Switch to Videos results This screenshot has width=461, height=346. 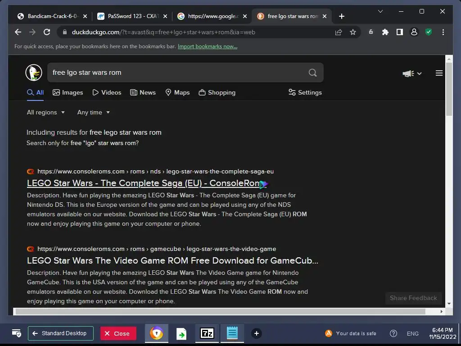point(107,92)
